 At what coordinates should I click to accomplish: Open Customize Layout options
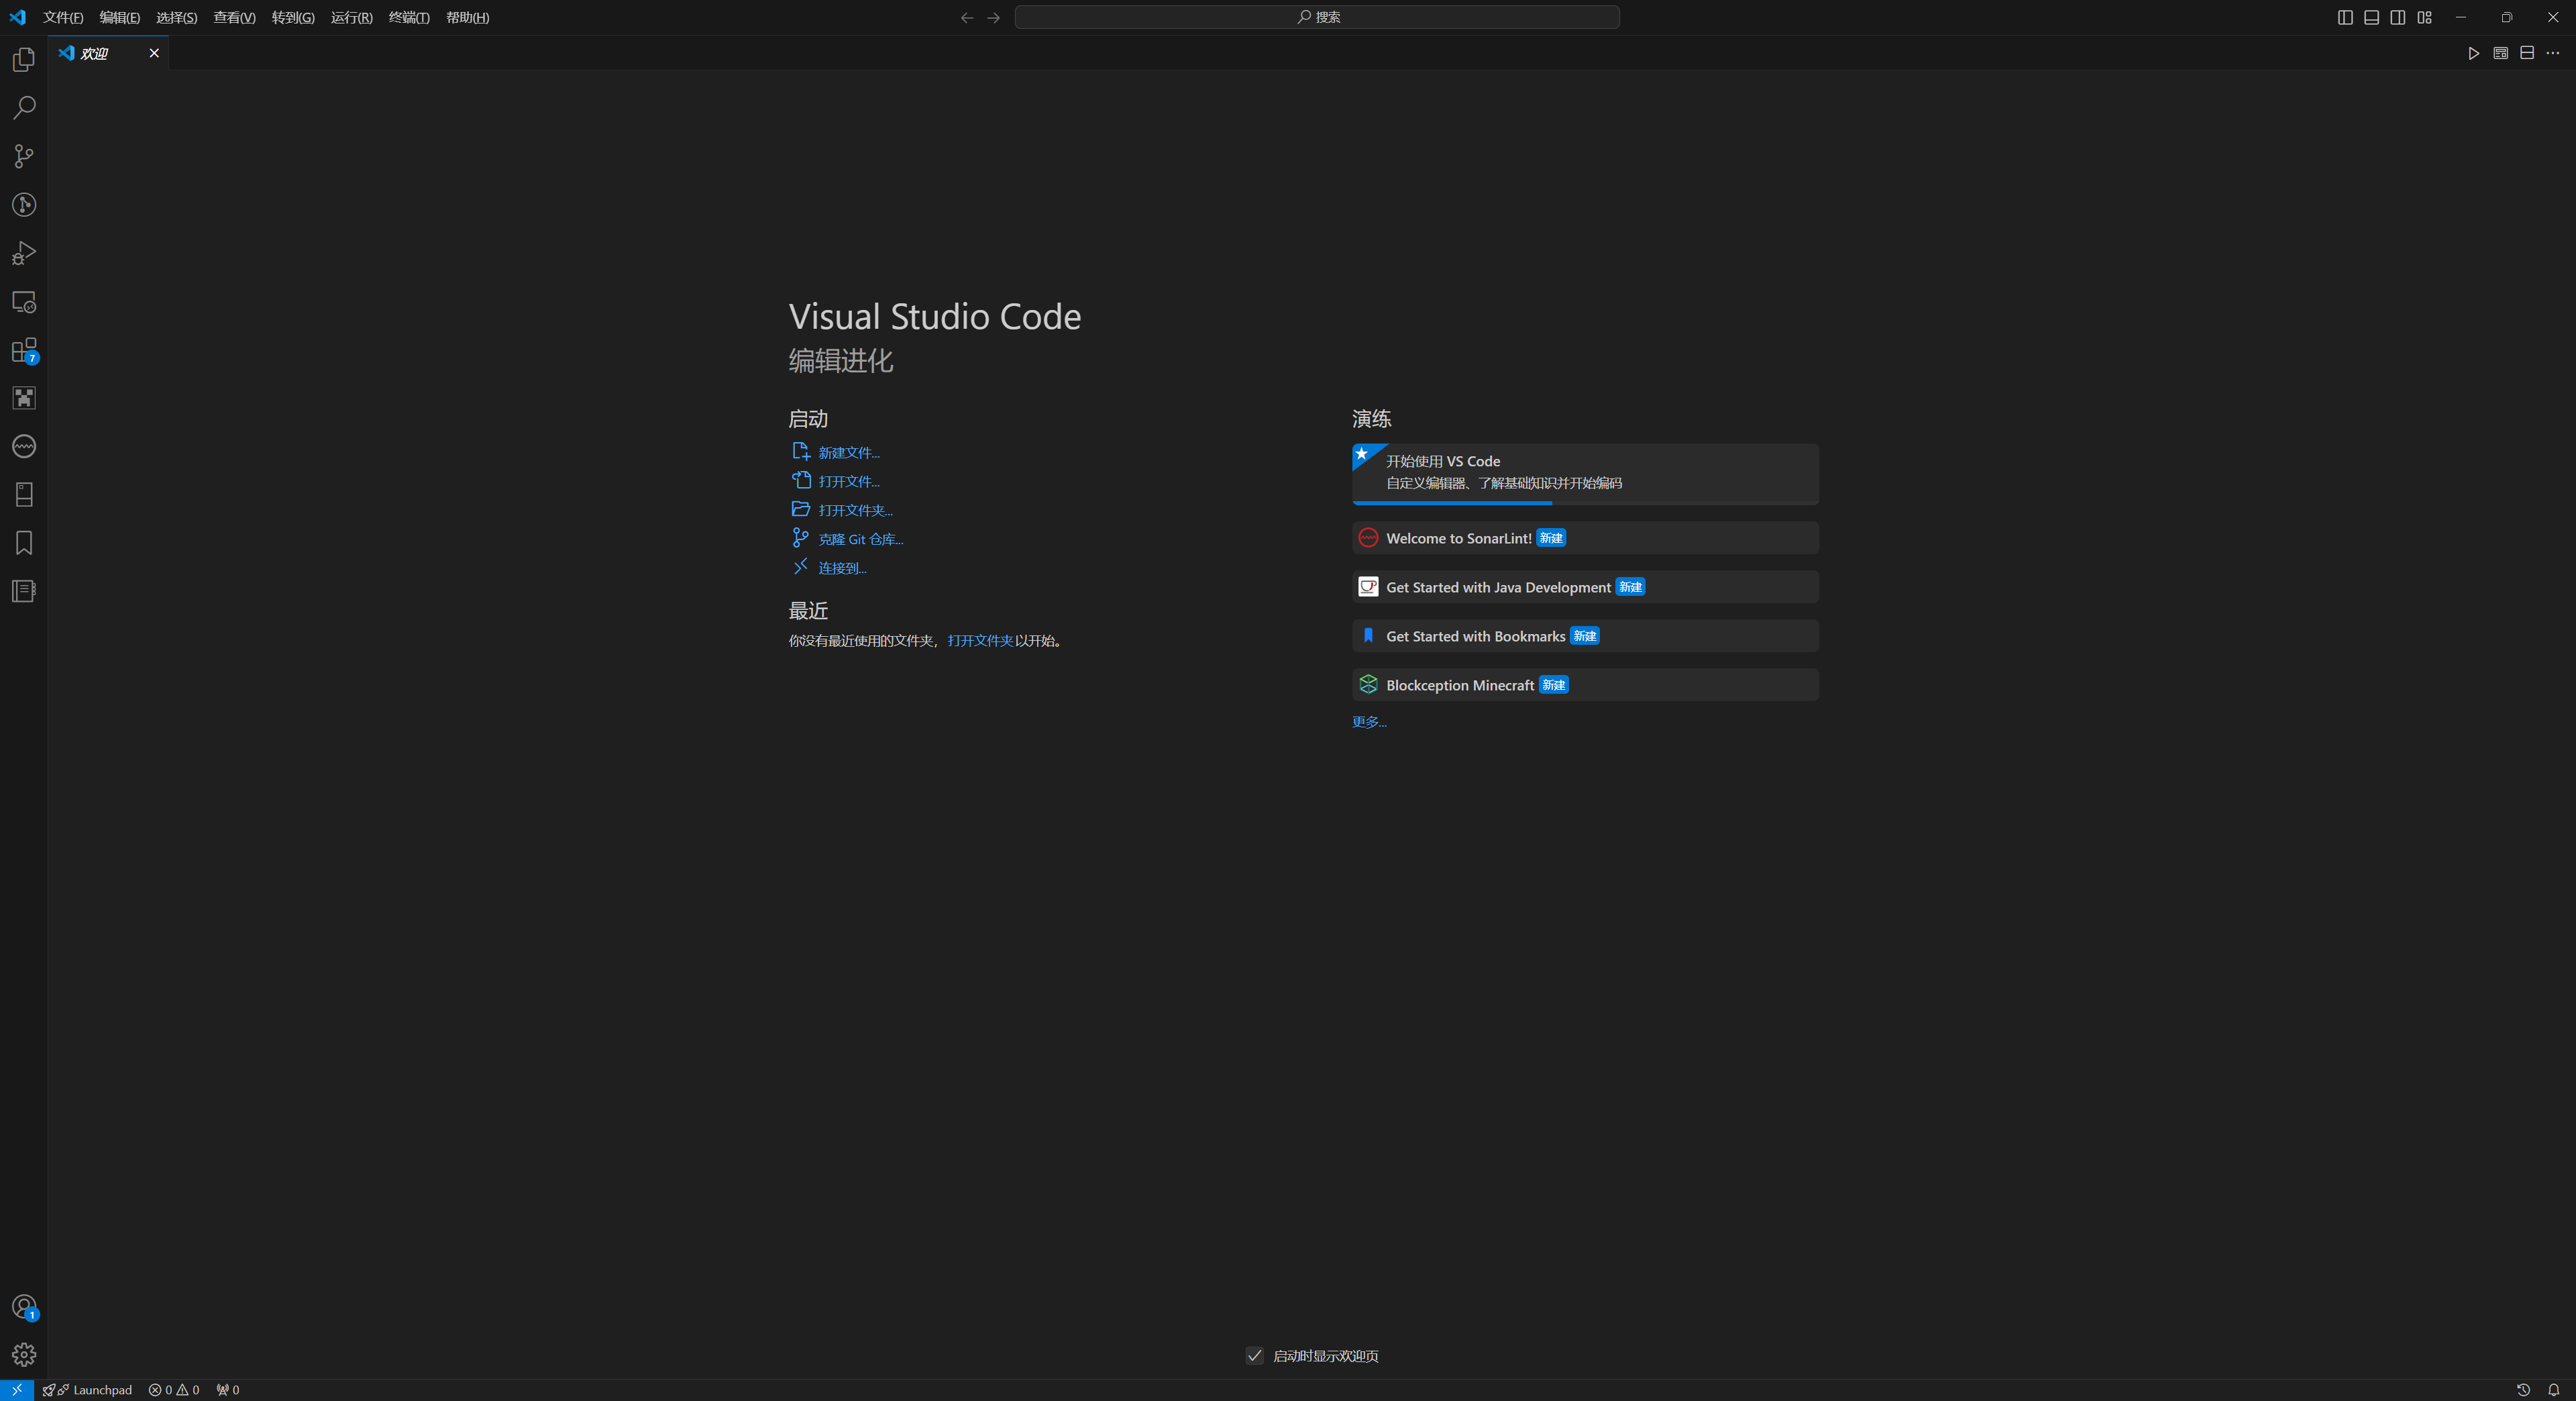(x=2424, y=17)
